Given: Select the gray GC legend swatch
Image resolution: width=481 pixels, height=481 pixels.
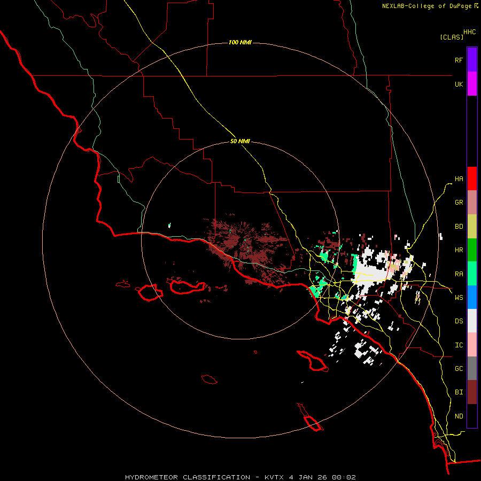Looking at the screenshot, I should pyautogui.click(x=472, y=368).
